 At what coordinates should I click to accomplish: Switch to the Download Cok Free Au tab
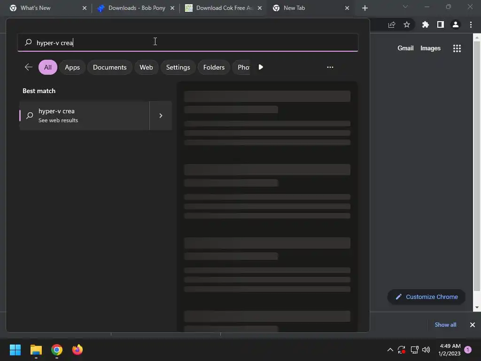pos(223,8)
